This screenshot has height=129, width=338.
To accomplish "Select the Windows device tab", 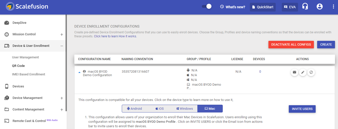I will (185, 109).
